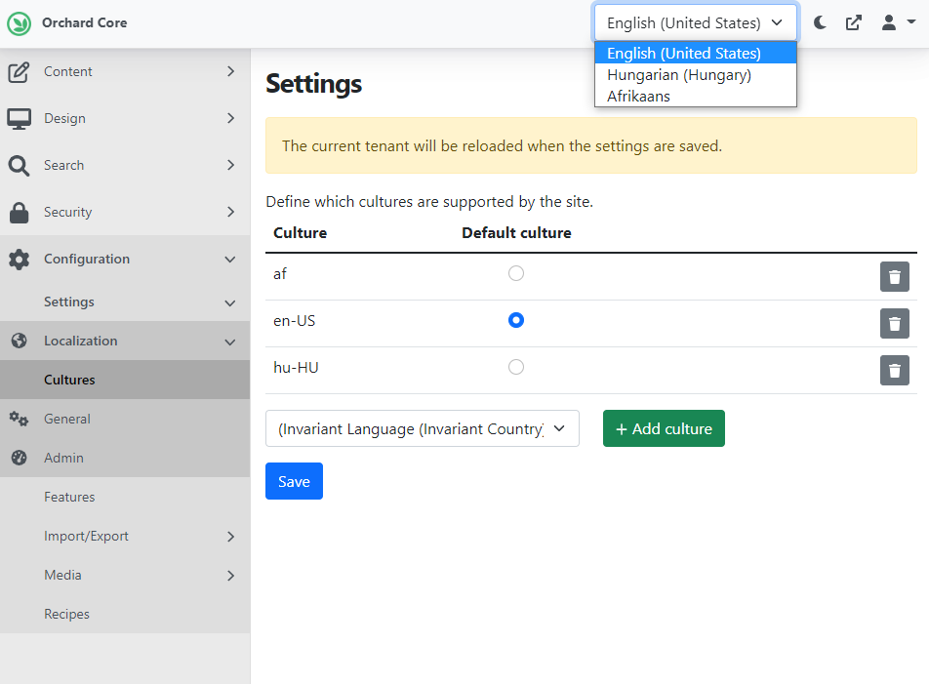Open the site via external link icon
The width and height of the screenshot is (929, 684).
point(854,23)
